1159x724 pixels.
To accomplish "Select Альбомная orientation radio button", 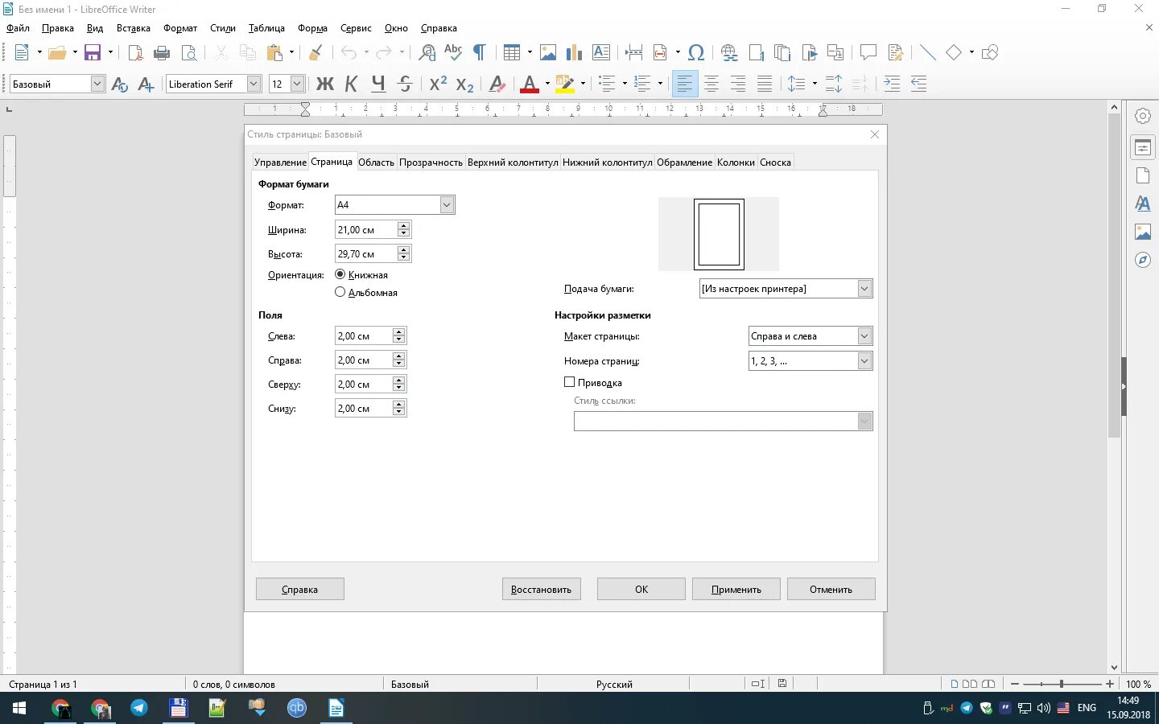I will click(x=340, y=292).
